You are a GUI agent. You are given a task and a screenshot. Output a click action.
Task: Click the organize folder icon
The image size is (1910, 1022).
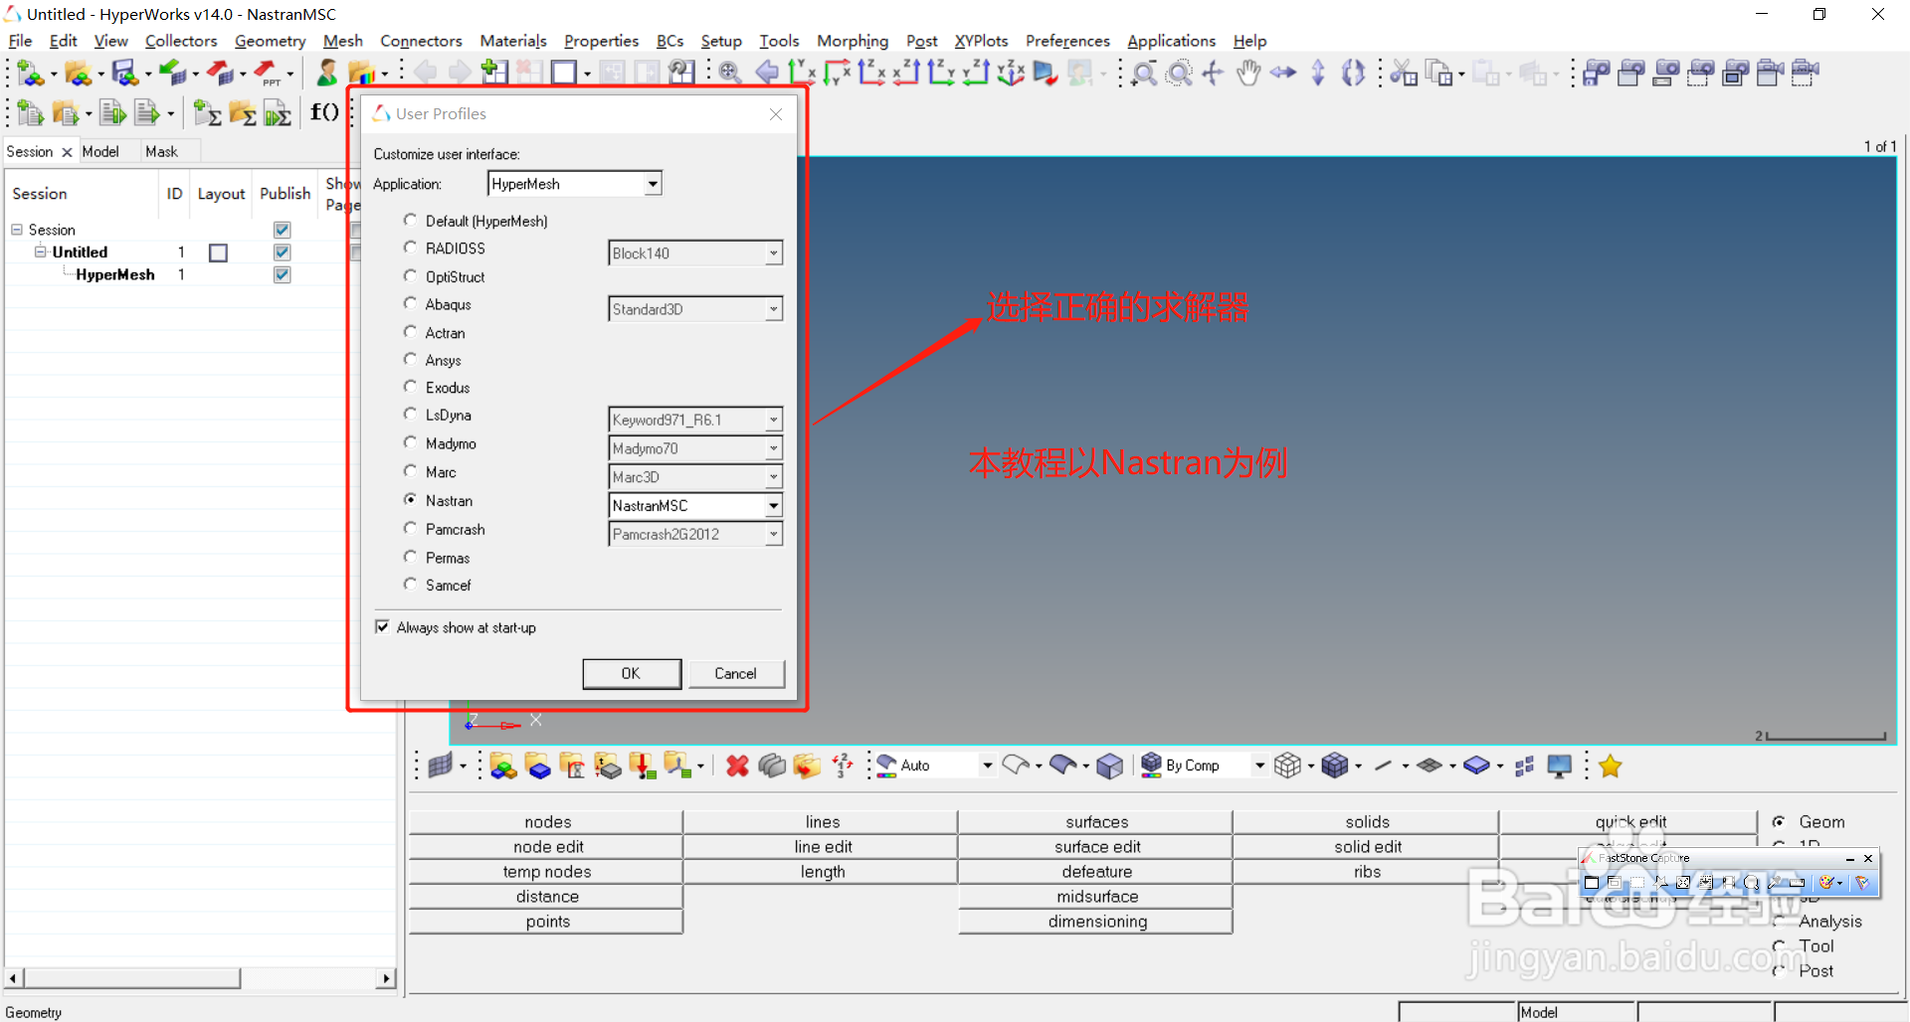coord(807,766)
